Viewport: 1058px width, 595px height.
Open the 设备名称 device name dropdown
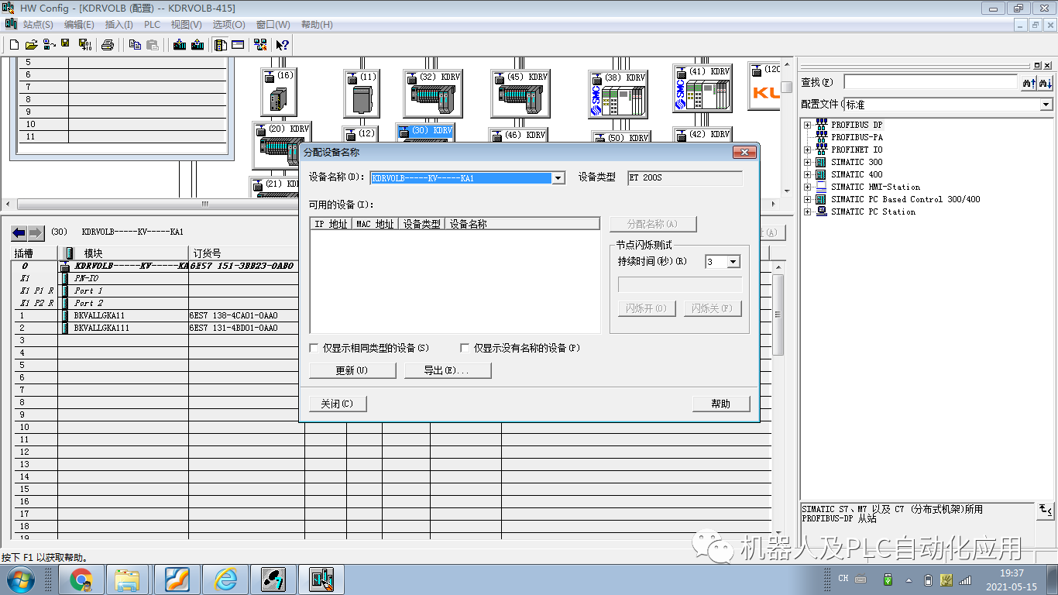pyautogui.click(x=557, y=177)
